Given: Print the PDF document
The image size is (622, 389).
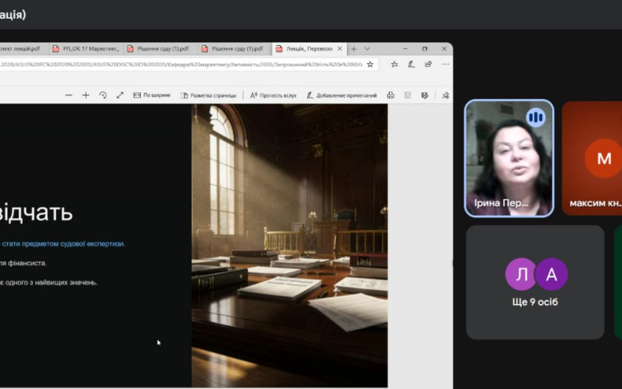Looking at the screenshot, I should pos(390,96).
